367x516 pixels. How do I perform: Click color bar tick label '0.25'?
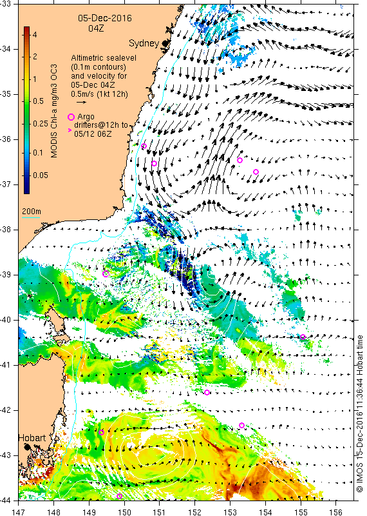(x=40, y=124)
